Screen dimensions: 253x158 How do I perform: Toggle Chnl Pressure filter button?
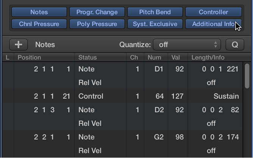point(39,24)
